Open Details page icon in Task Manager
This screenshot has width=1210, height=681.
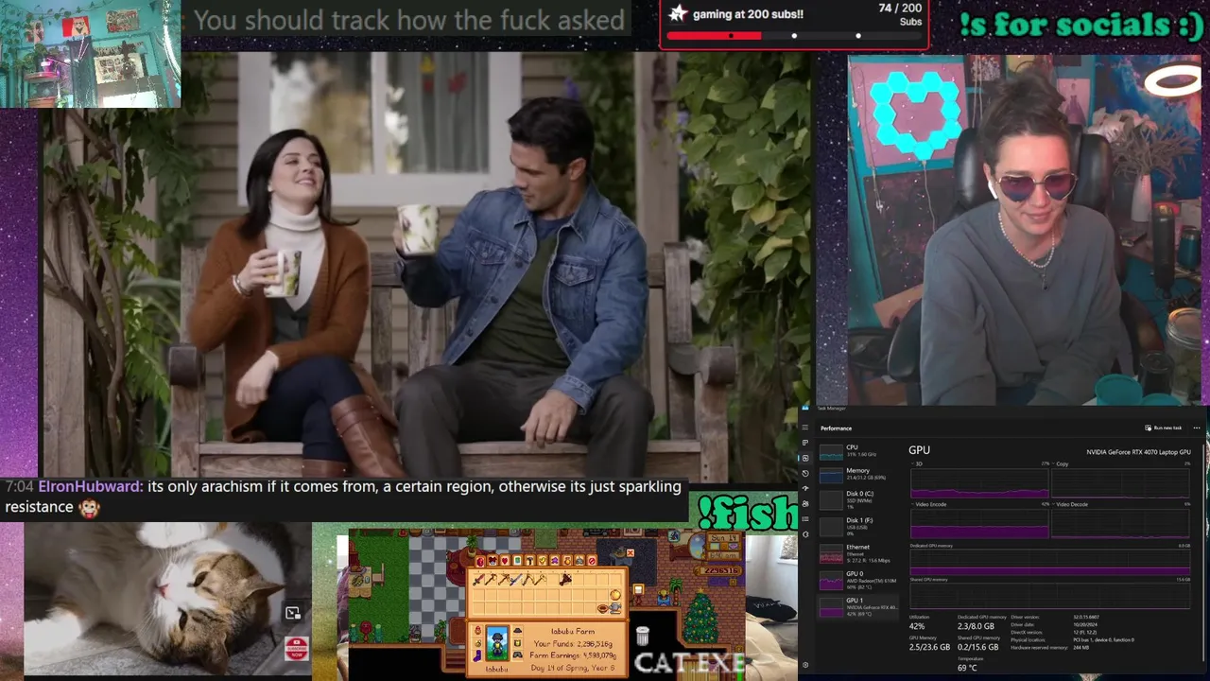tap(805, 519)
